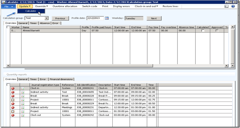Tick the Approved checkbox for Ahmed Barnett

tap(217, 31)
